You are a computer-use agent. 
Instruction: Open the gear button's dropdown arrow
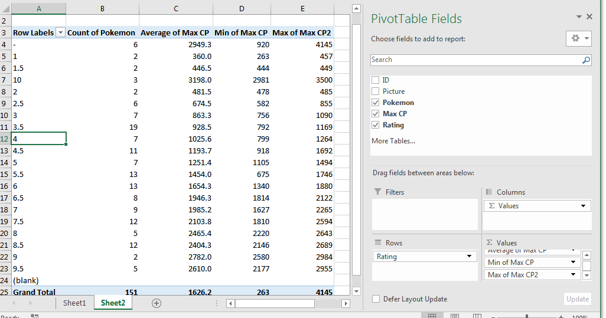pos(587,38)
